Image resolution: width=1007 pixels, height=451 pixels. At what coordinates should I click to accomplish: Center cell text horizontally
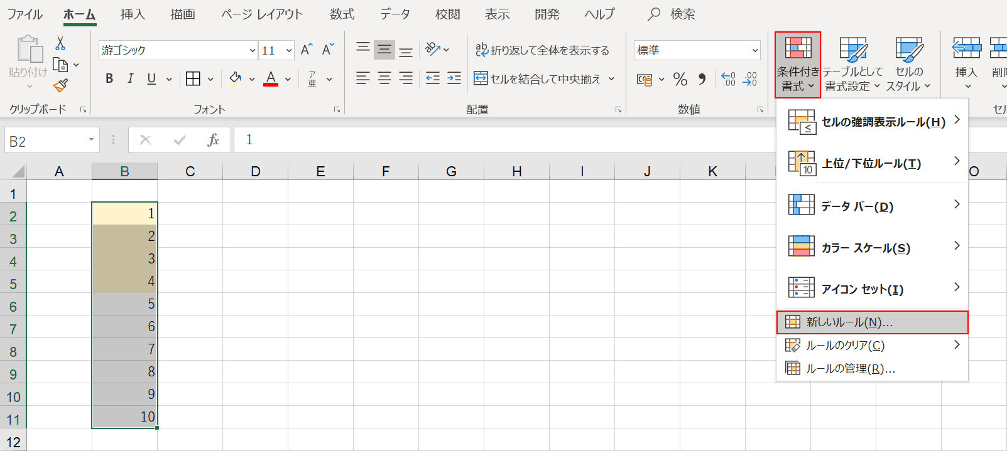pos(384,78)
